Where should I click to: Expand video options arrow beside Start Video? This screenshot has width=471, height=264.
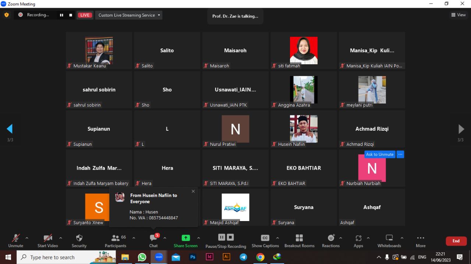pos(61,238)
